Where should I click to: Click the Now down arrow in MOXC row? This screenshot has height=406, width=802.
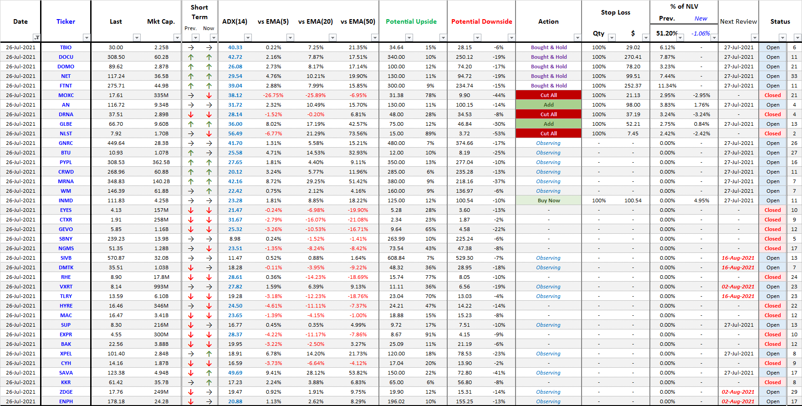(x=209, y=95)
